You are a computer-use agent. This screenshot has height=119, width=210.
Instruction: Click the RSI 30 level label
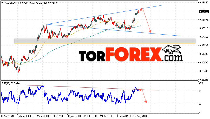click(200, 104)
